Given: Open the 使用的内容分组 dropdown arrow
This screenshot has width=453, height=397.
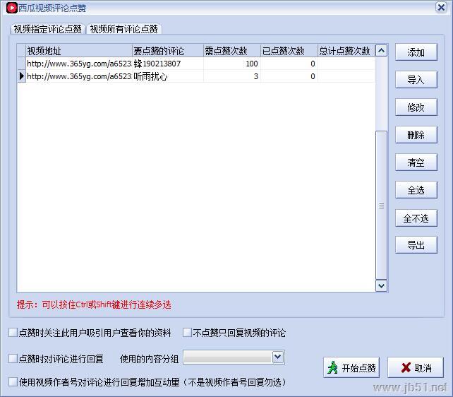Looking at the screenshot, I should click(x=277, y=357).
